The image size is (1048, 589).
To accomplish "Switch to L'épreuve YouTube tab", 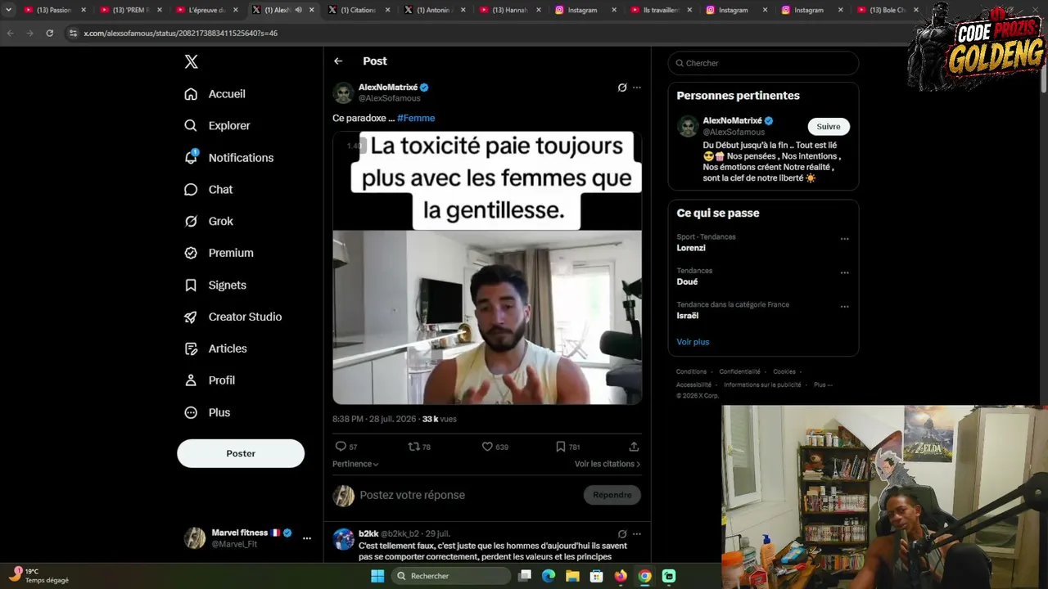I will click(x=206, y=10).
